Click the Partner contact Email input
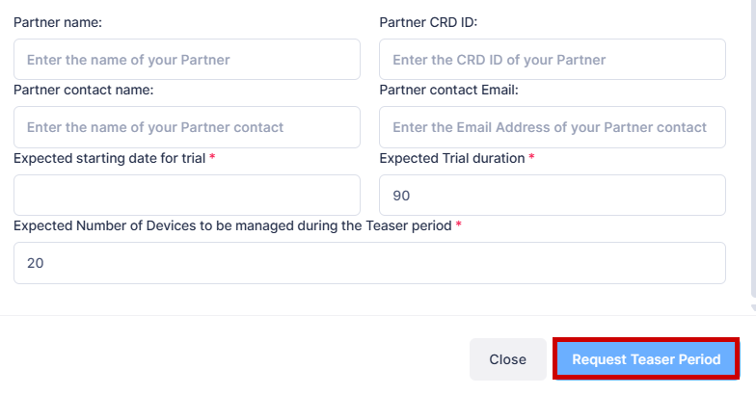 (x=552, y=127)
